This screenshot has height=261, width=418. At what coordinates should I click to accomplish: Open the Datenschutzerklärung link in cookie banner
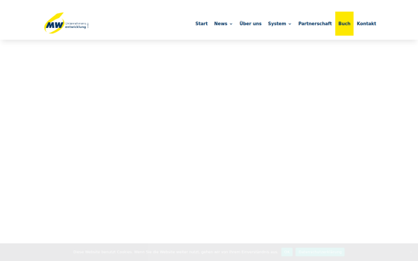(x=320, y=252)
